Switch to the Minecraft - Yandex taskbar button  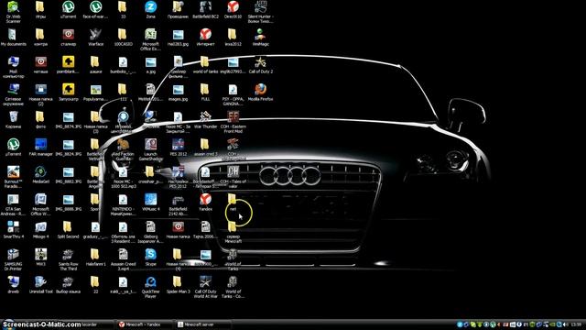point(145,324)
